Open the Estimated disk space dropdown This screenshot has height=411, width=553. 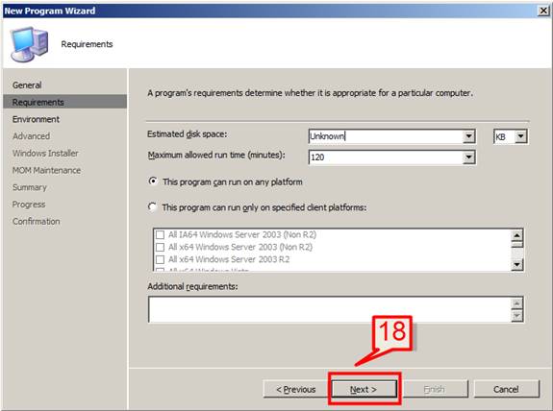(468, 136)
